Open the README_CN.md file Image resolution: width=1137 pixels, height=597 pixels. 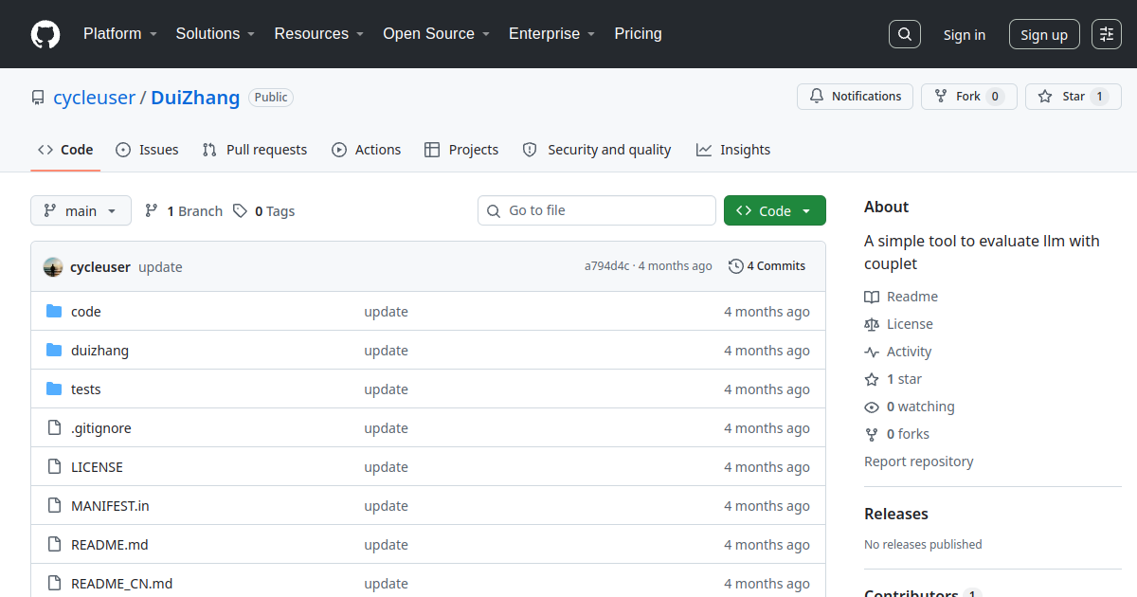point(121,584)
